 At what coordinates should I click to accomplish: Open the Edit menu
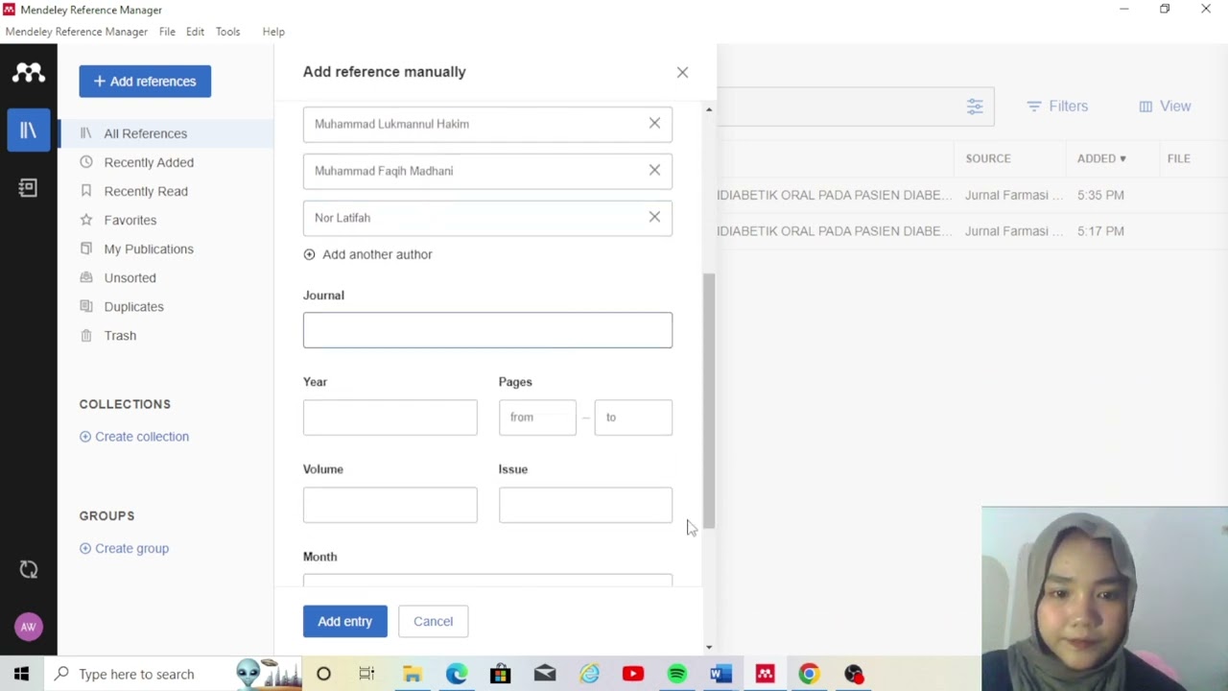195,32
